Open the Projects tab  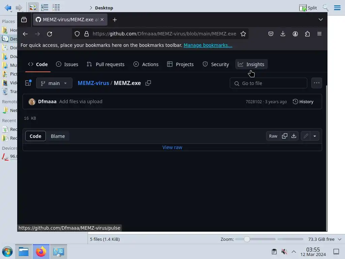pos(181,64)
